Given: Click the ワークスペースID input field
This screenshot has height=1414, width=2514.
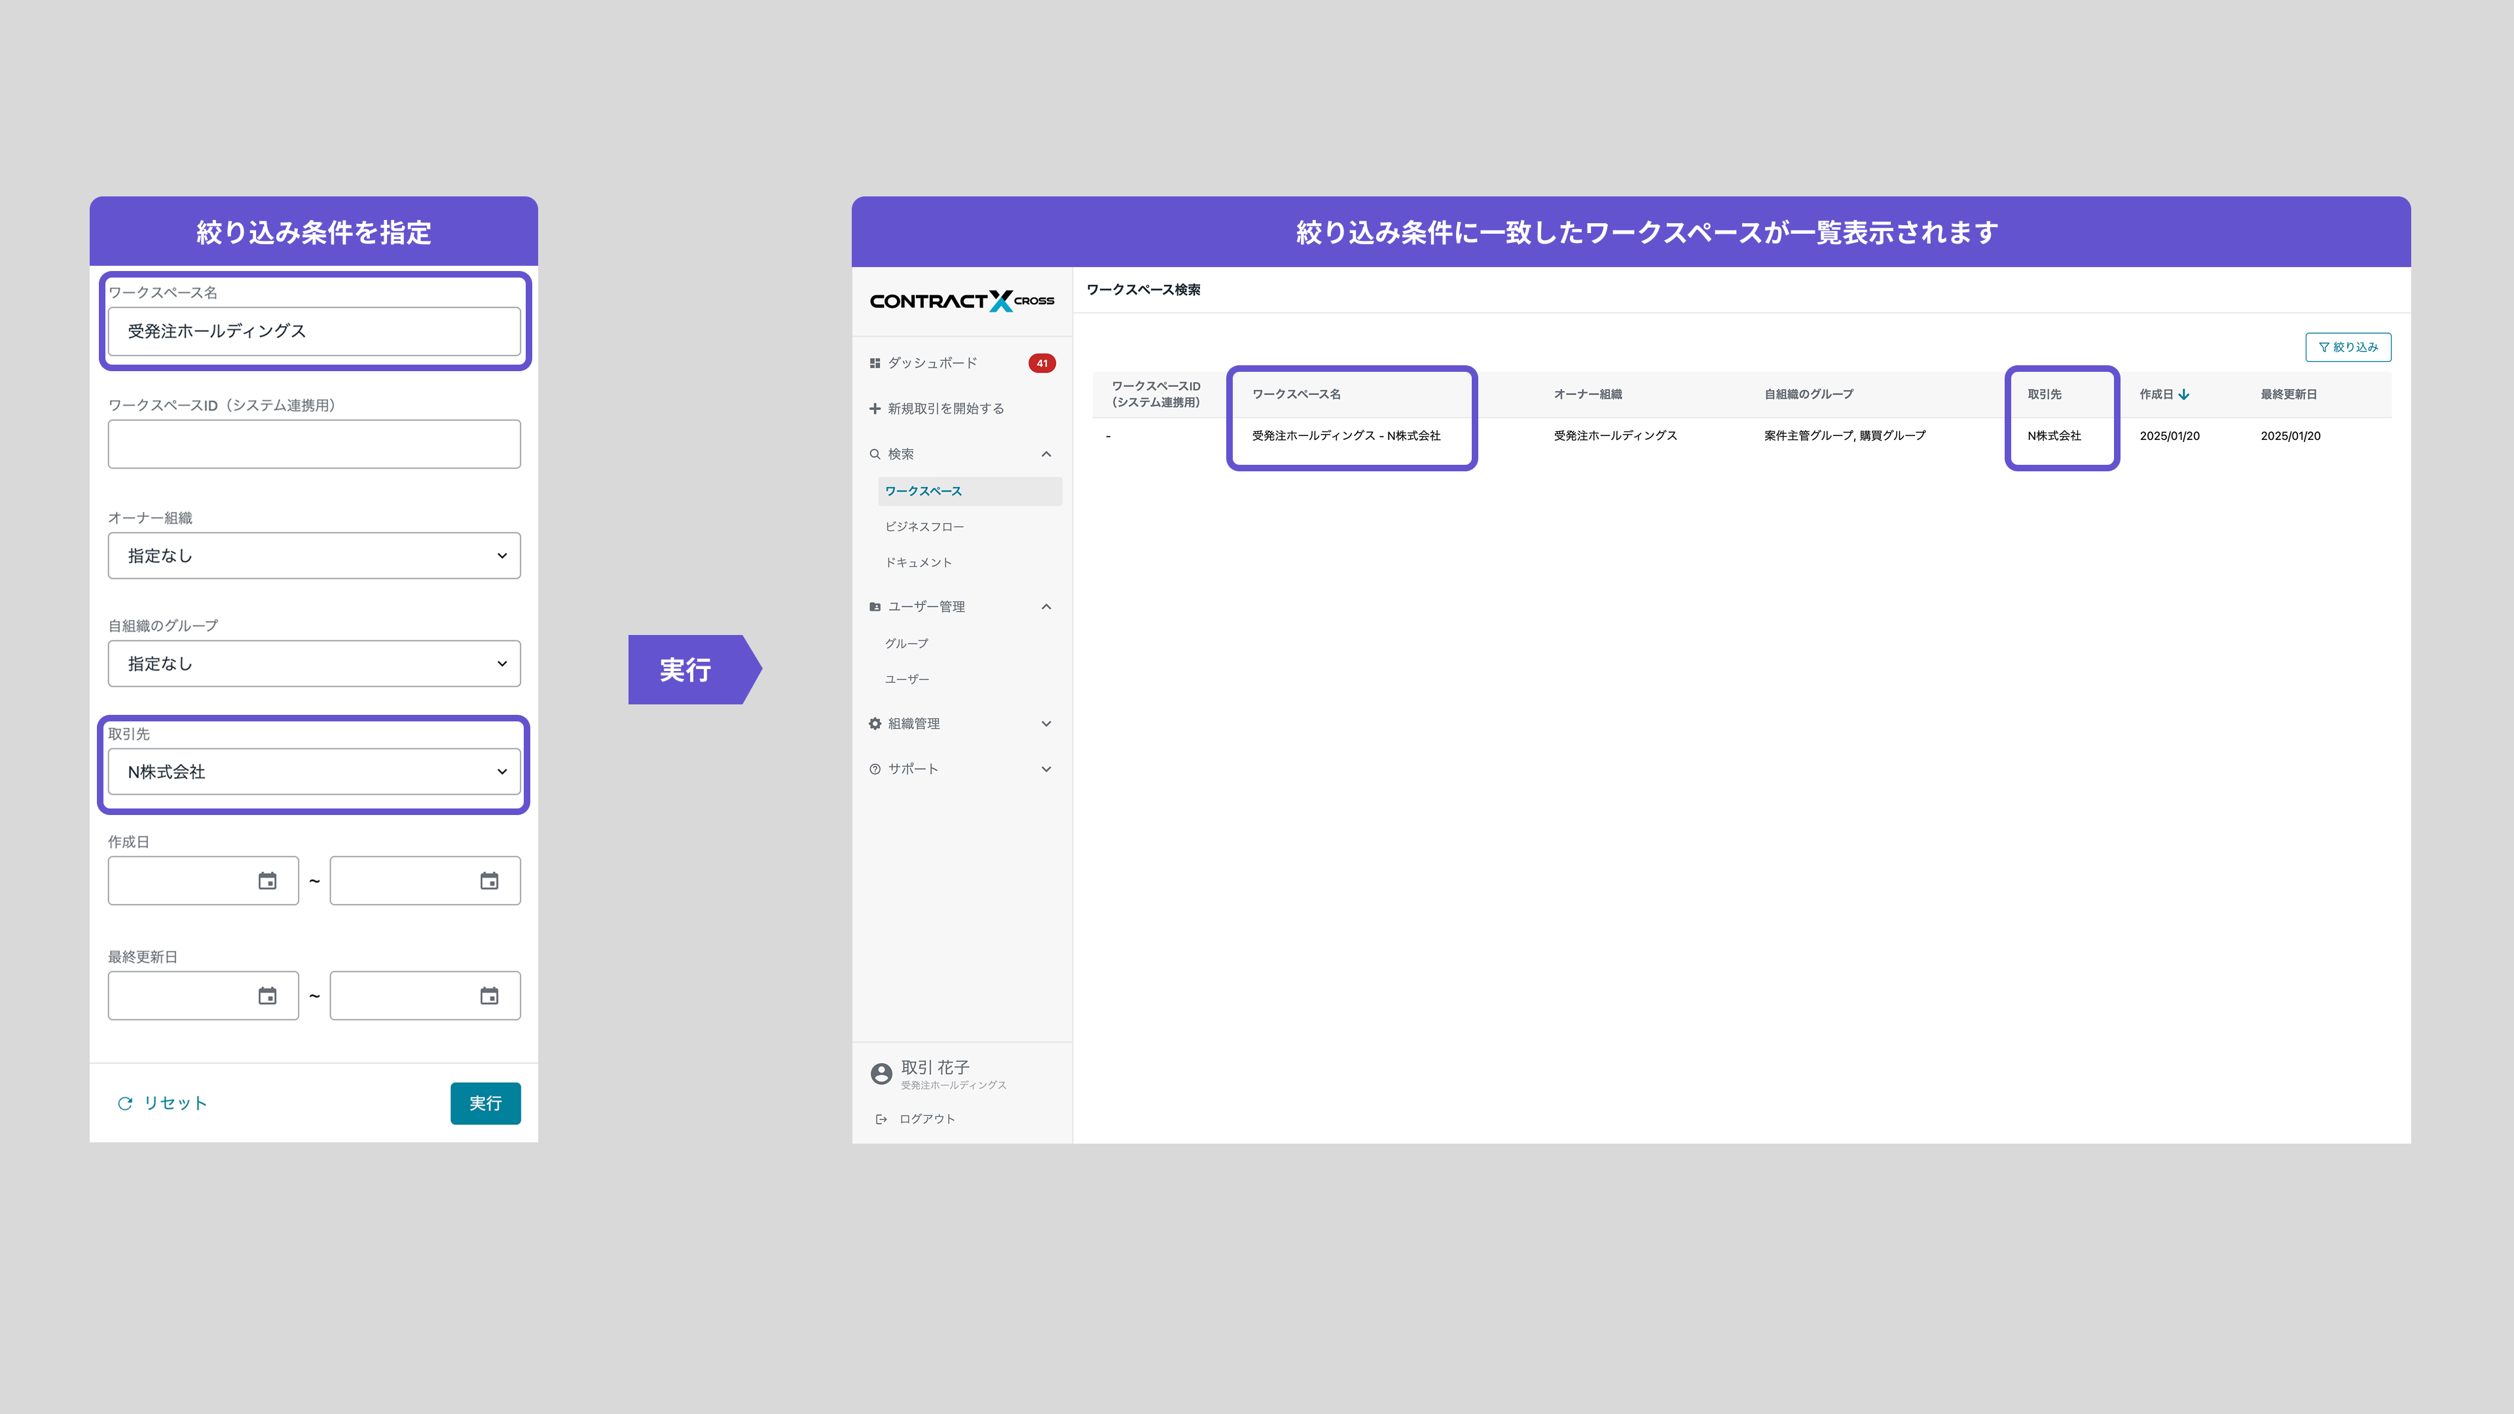Looking at the screenshot, I should click(314, 445).
